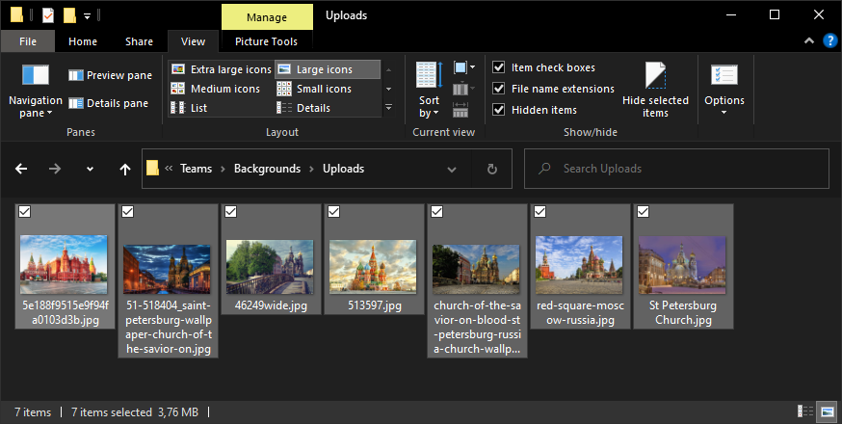Uncheck the Item check boxes option
The image size is (842, 424).
click(499, 67)
